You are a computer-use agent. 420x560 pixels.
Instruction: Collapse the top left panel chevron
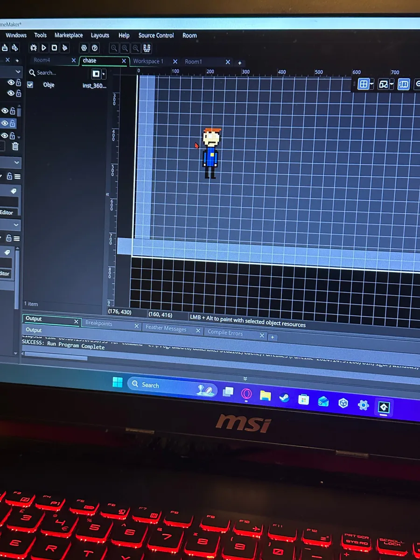click(x=18, y=71)
